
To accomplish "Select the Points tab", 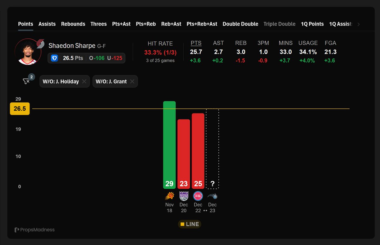I will click(x=26, y=24).
